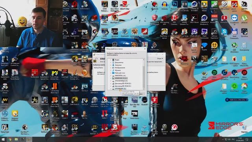
Task: Open the Call of Duty Ghosts shortcut
Action: [x=5, y=89]
